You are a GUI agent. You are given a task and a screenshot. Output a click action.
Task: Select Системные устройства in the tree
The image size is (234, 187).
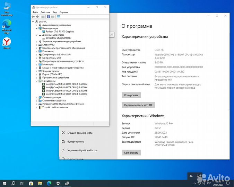click(54, 101)
